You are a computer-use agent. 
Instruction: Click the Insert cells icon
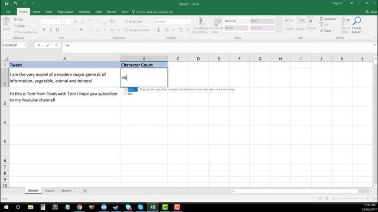click(289, 21)
